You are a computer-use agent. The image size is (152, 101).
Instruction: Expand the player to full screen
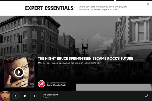[x=147, y=96]
